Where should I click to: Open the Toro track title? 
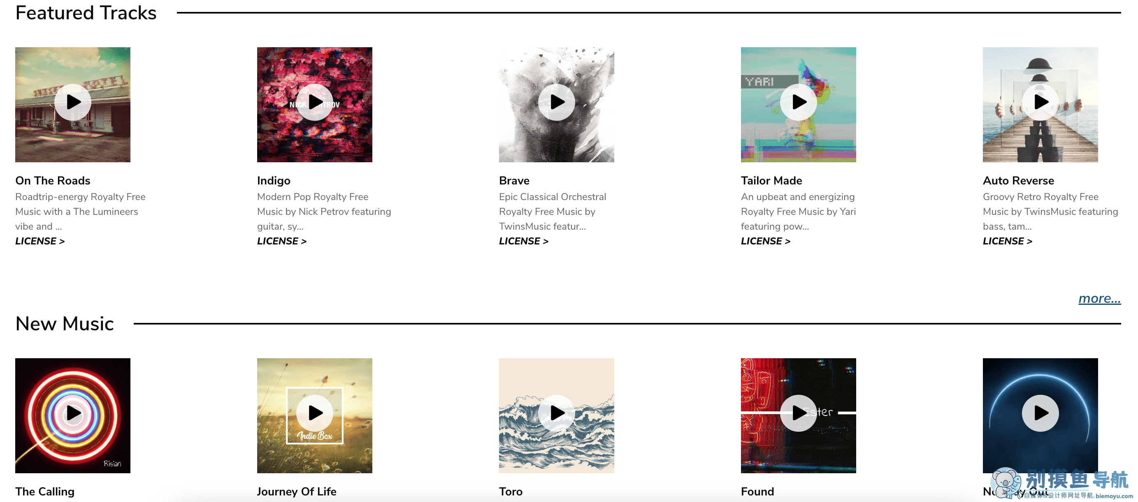point(511,491)
